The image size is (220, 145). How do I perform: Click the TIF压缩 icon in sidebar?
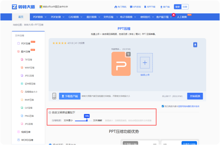click(x=22, y=59)
